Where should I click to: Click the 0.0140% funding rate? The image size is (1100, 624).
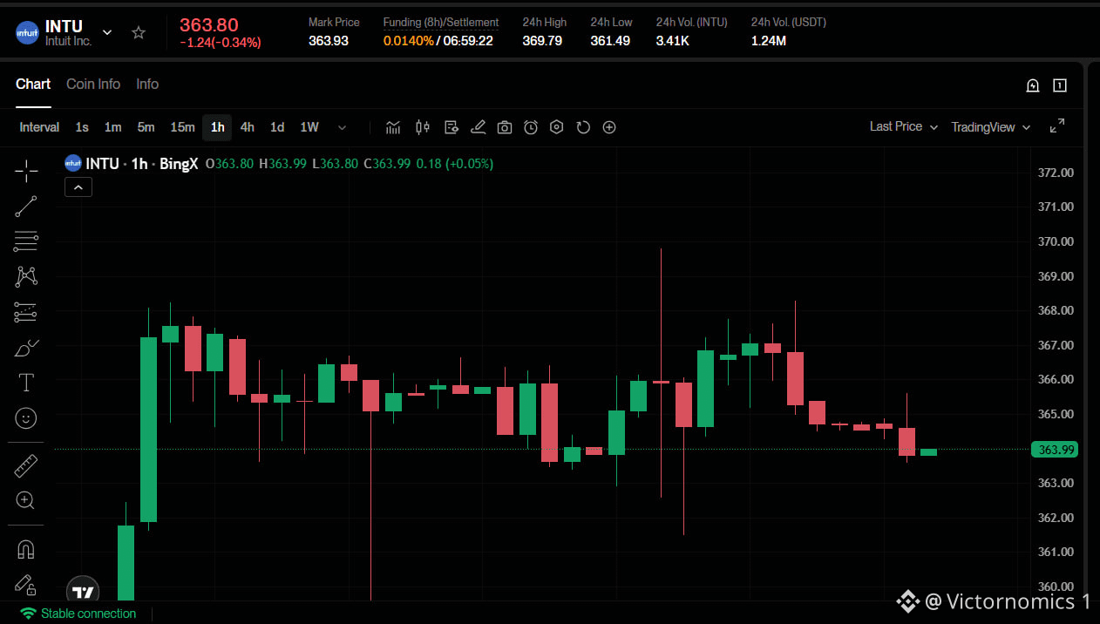pyautogui.click(x=409, y=41)
